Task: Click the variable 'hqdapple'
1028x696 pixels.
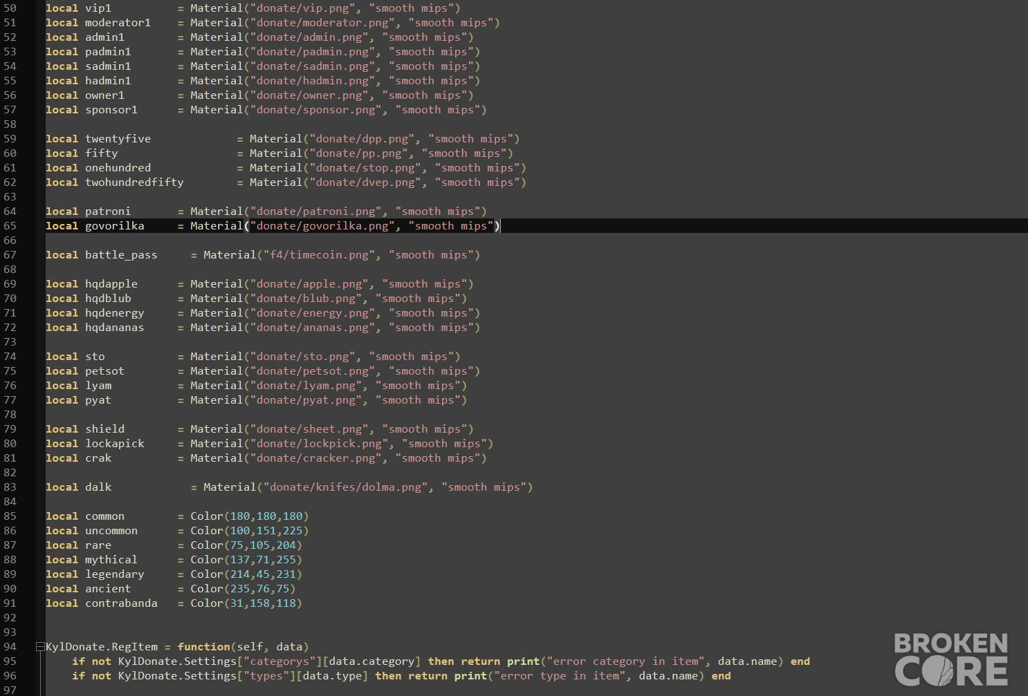Action: [111, 284]
